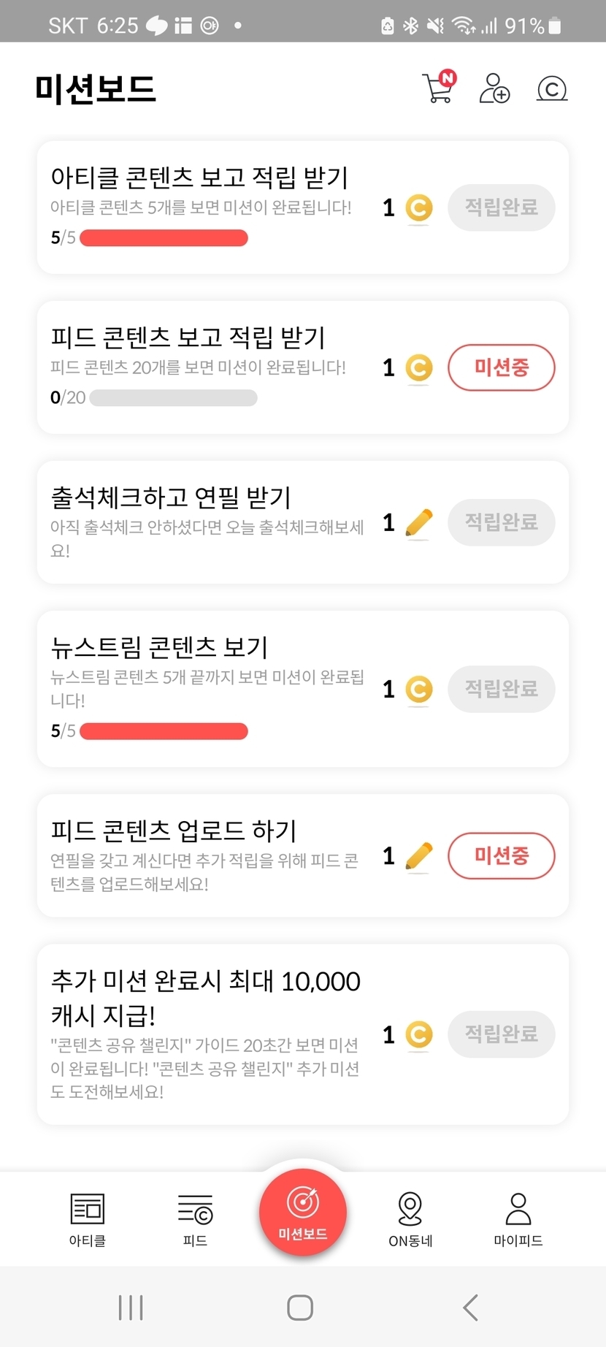Tap 미션중 button for 피드 콘텐츠 보고 적립

[501, 367]
